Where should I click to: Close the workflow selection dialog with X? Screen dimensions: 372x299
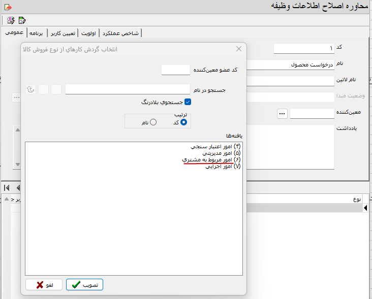[239, 49]
